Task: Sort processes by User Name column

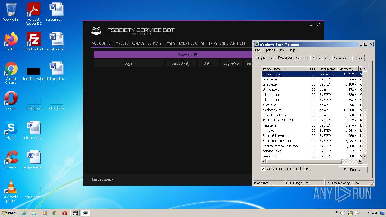Action: (x=327, y=69)
